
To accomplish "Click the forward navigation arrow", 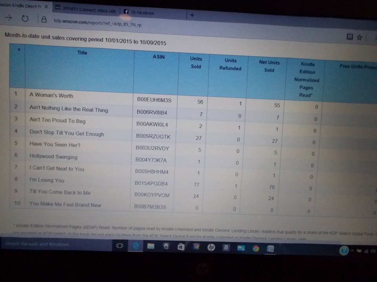I will (x=8, y=18).
